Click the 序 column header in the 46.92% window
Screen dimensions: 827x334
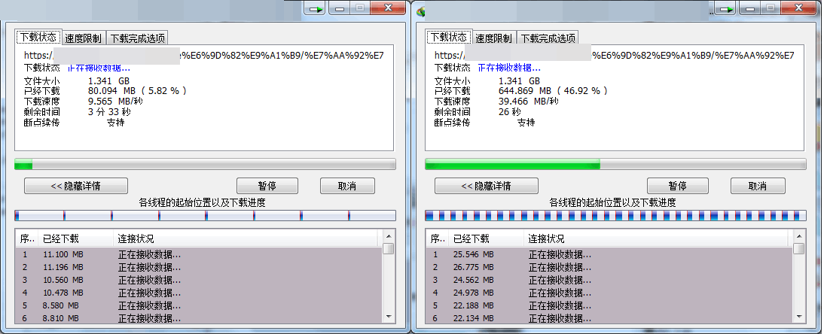pos(438,238)
